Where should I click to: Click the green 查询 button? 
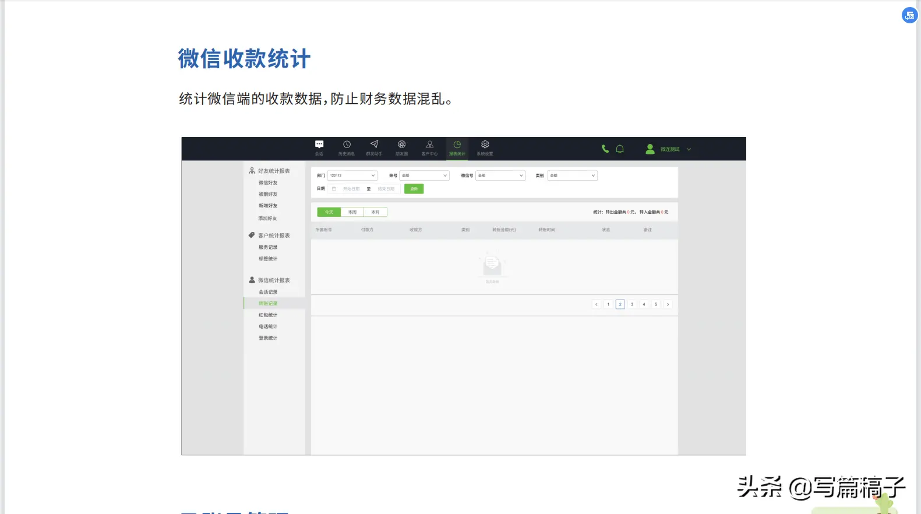coord(414,189)
